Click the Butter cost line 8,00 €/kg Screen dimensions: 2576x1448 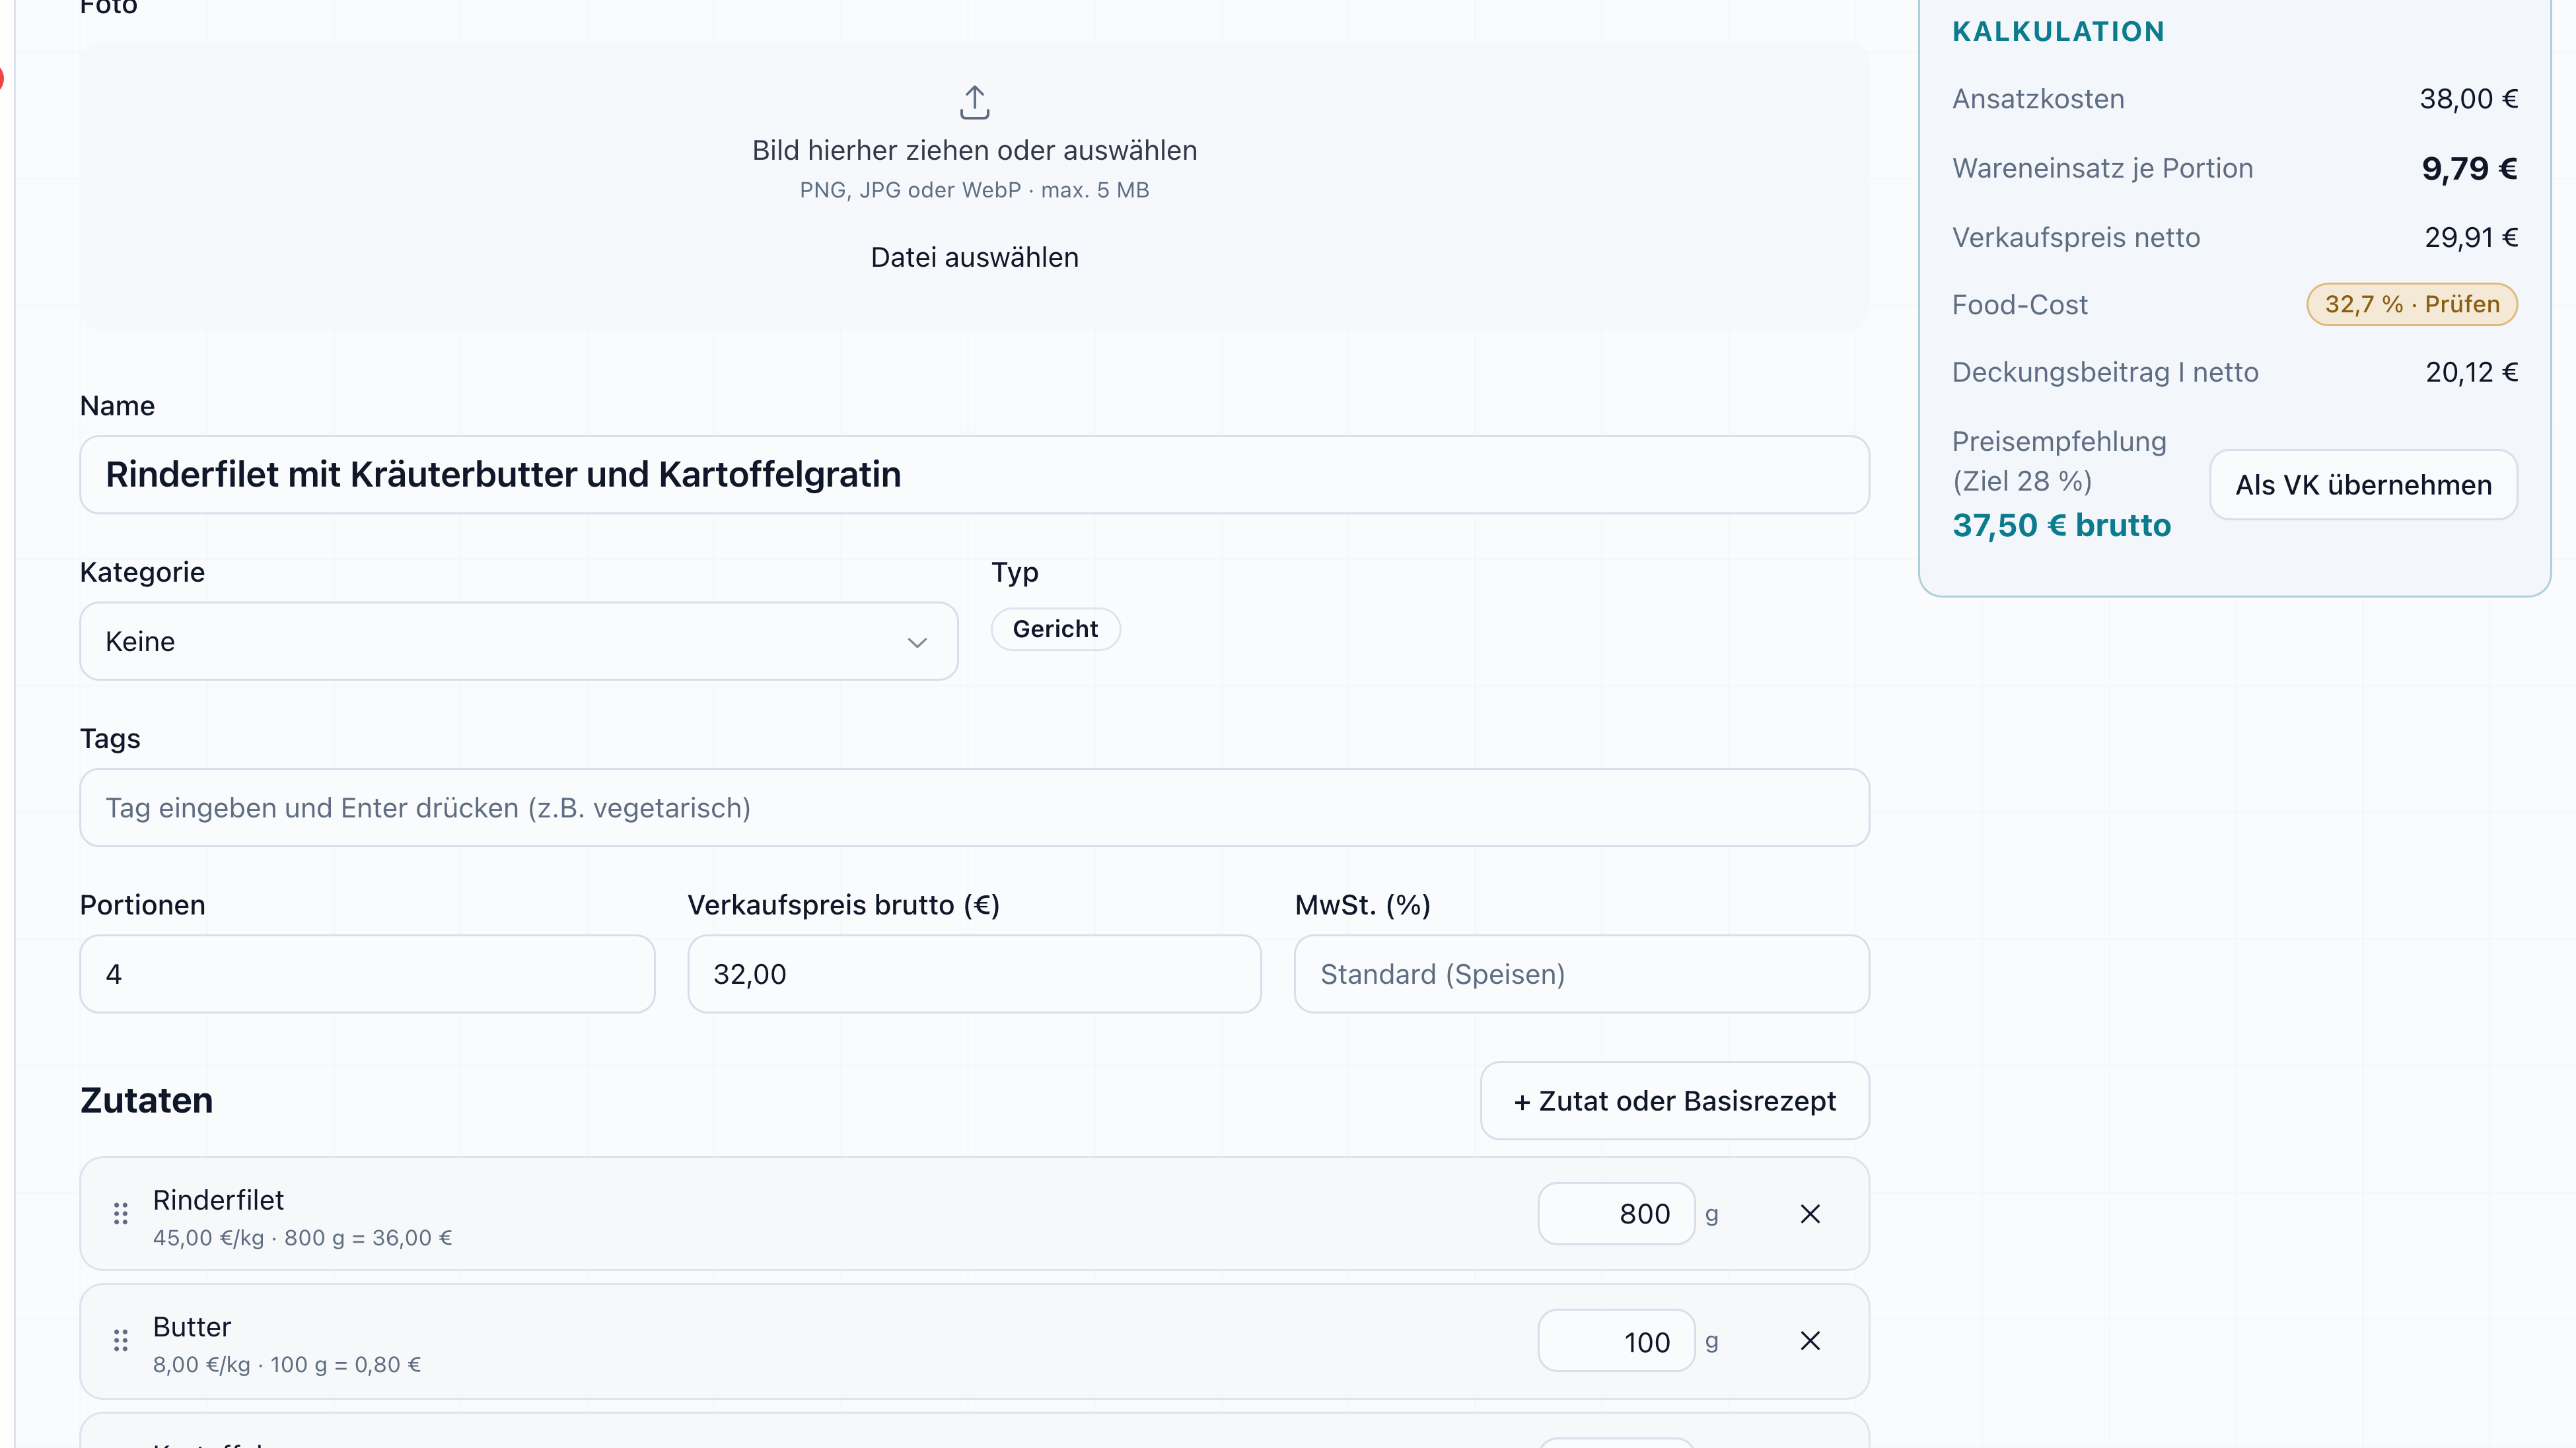287,1364
